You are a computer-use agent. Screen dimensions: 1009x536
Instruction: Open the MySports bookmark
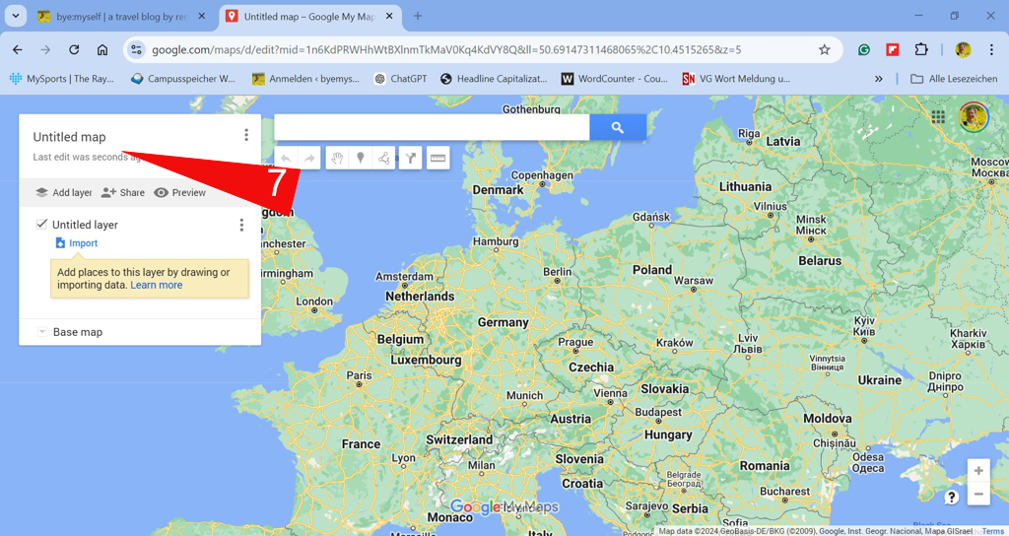[x=62, y=79]
